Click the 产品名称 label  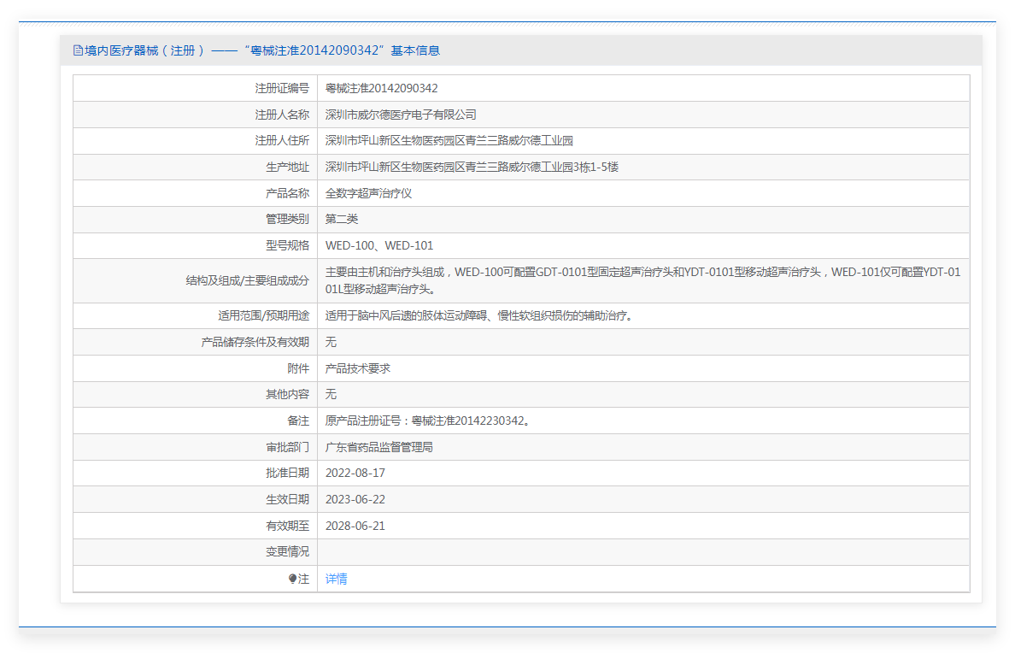pyautogui.click(x=287, y=193)
